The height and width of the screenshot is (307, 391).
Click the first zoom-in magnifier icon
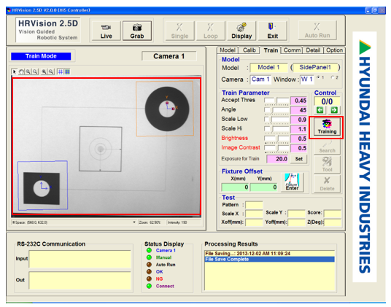(x=28, y=71)
